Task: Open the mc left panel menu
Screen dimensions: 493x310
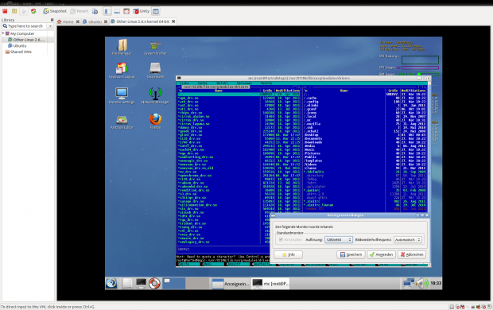Action: pyautogui.click(x=184, y=83)
